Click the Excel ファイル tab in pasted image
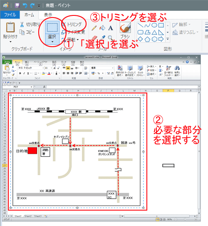Screen dimensions: 208x226 coord(7,62)
